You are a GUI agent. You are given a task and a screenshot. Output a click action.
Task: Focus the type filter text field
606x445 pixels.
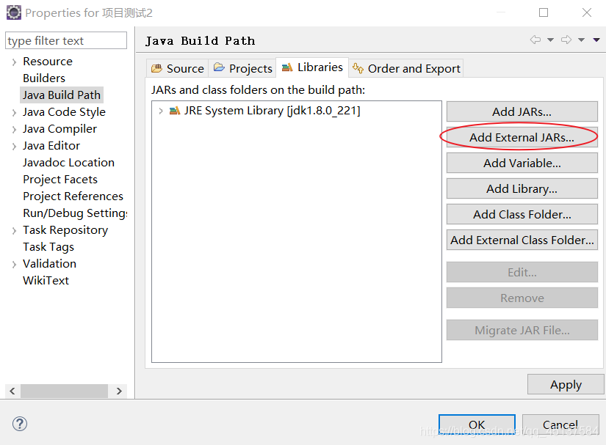66,40
